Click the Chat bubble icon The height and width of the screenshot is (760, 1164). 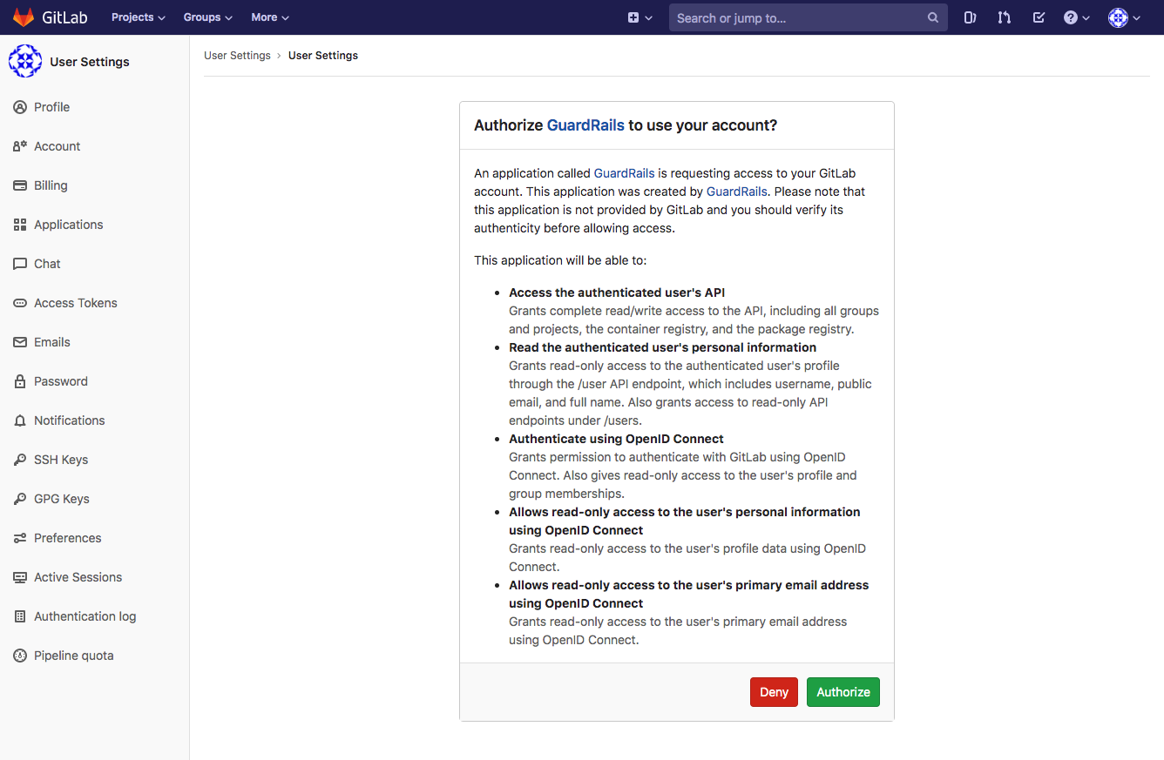(x=20, y=264)
